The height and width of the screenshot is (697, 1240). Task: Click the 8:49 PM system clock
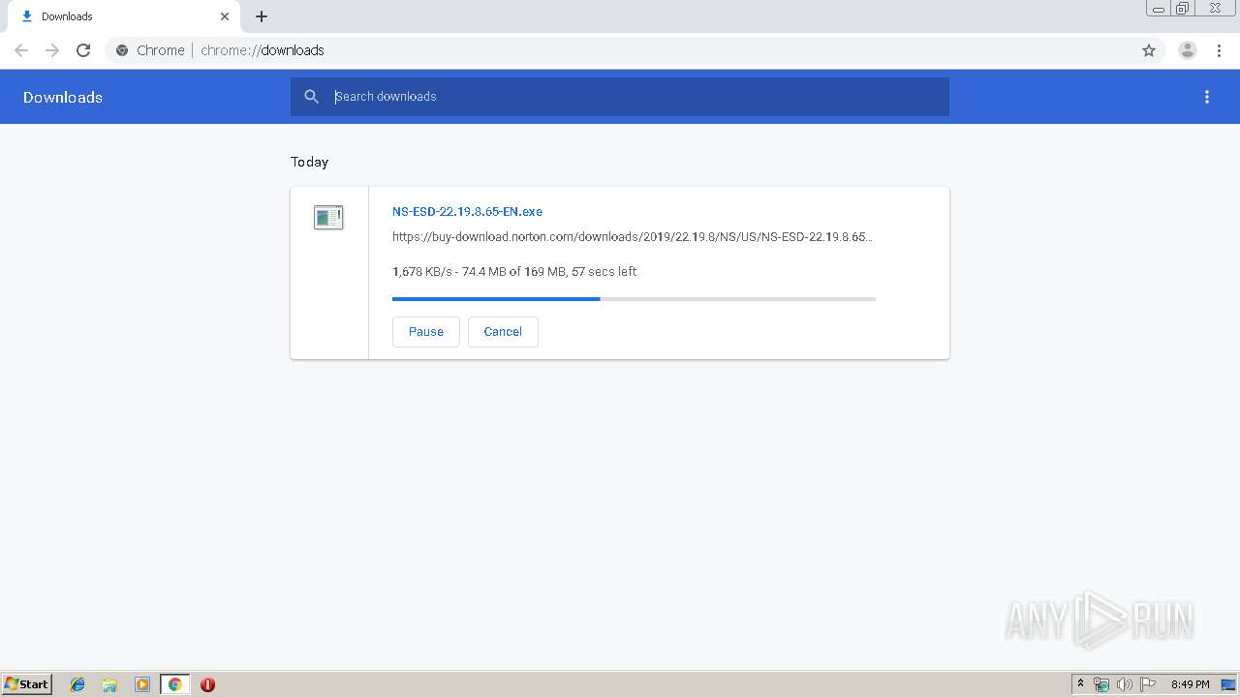tap(1190, 684)
